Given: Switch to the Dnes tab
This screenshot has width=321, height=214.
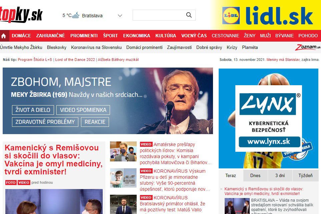Looking at the screenshot, I should 255,175.
